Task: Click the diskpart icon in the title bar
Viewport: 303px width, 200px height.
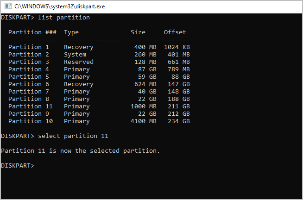Action: (7, 6)
